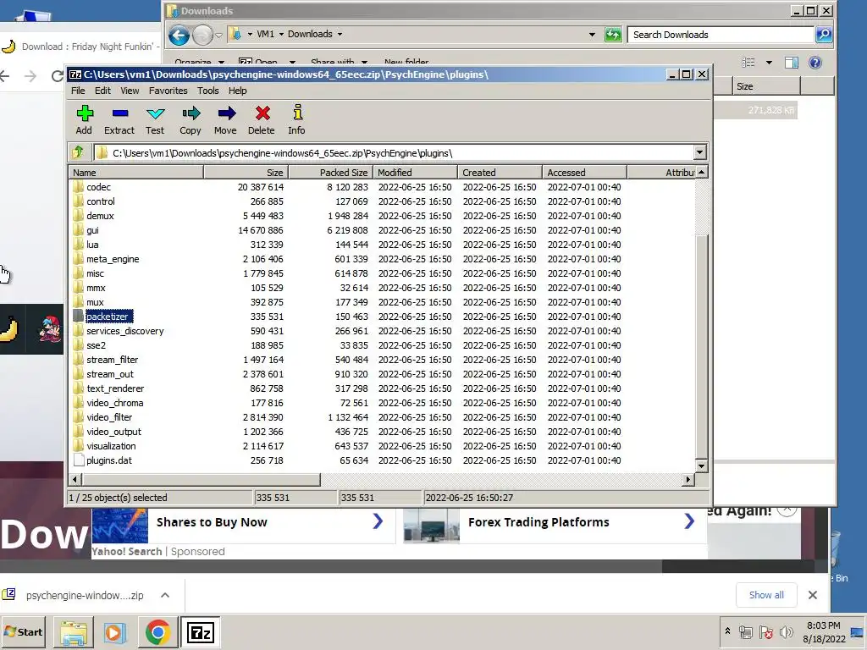Viewport: 867px width, 650px height.
Task: Click Chrome icon in the taskbar
Action: coord(157,632)
